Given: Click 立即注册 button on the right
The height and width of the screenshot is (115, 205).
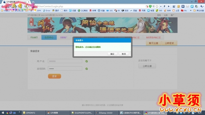Looking at the screenshot, I should coord(147,66).
